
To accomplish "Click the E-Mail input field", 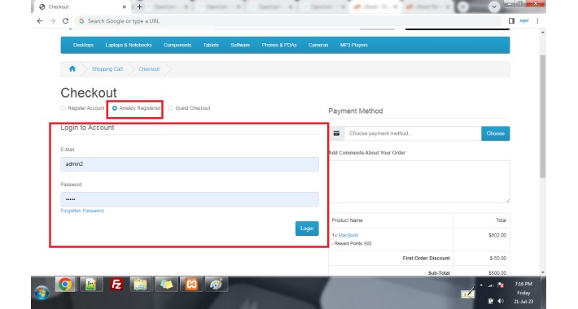I will point(190,164).
